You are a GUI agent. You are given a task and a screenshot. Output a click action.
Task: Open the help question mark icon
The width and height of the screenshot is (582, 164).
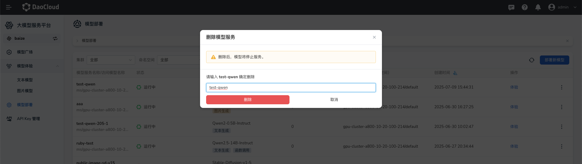[525, 7]
